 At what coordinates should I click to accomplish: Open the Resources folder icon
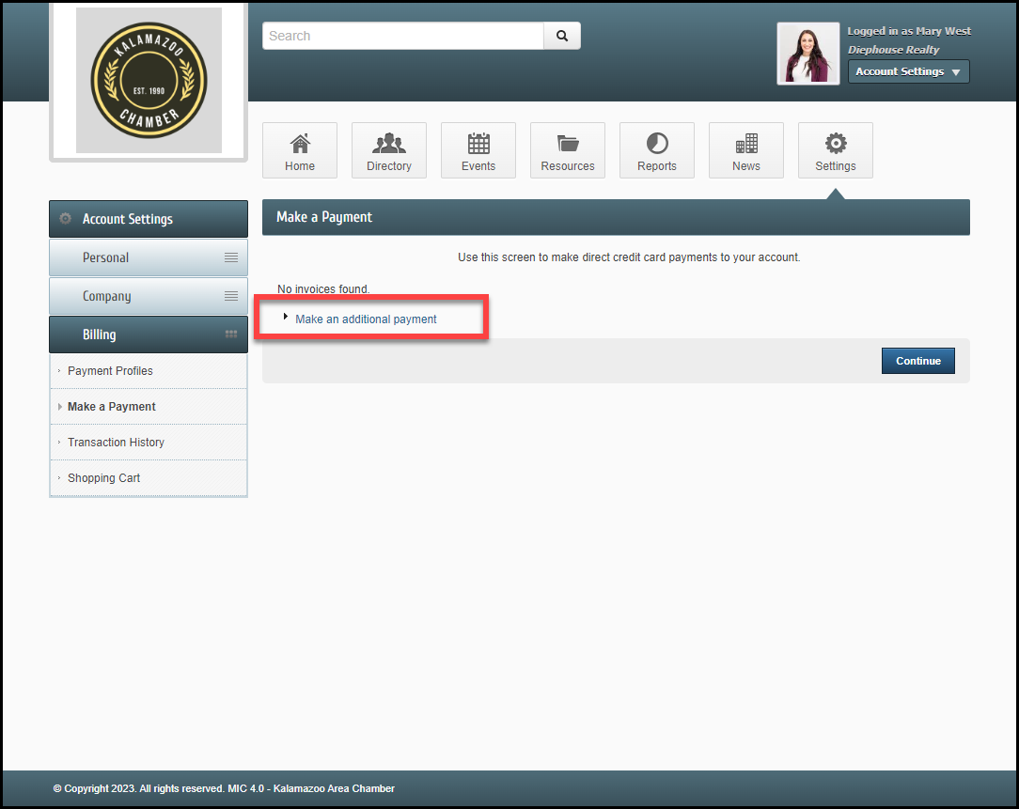point(568,144)
